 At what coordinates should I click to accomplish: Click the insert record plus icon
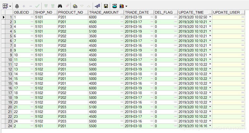point(24,6)
